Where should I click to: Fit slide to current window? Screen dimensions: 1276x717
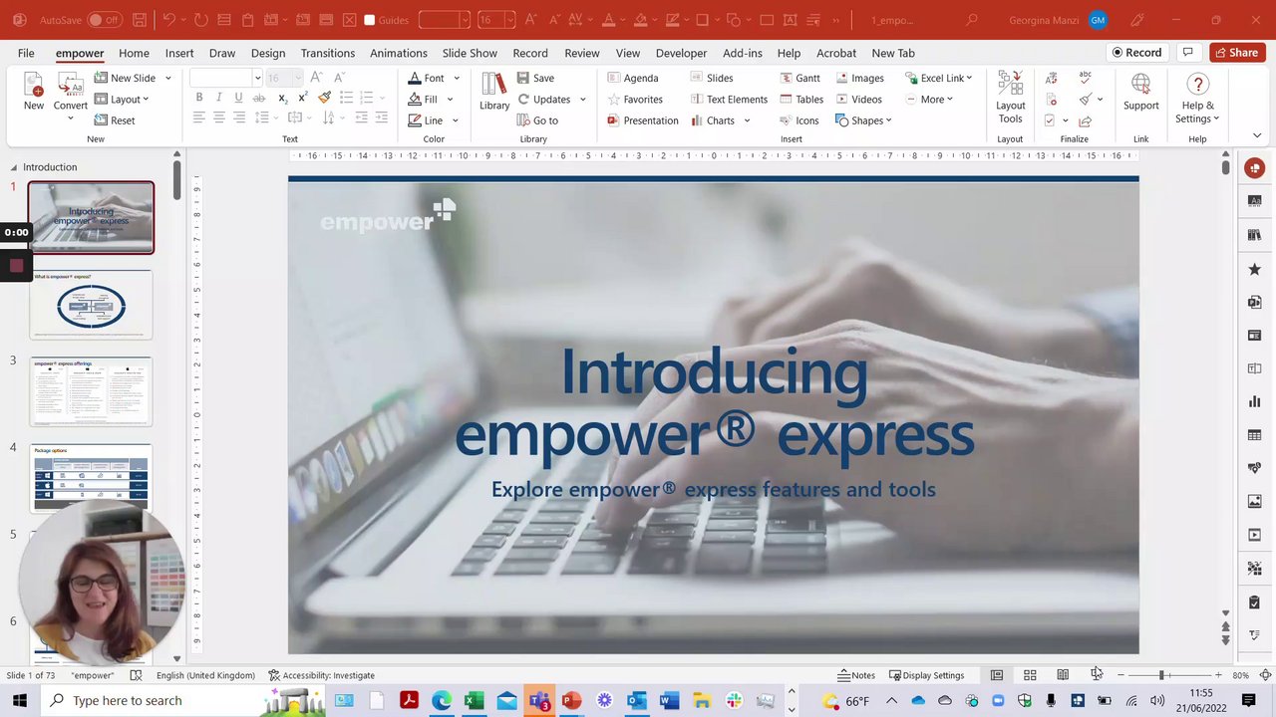point(1265,675)
